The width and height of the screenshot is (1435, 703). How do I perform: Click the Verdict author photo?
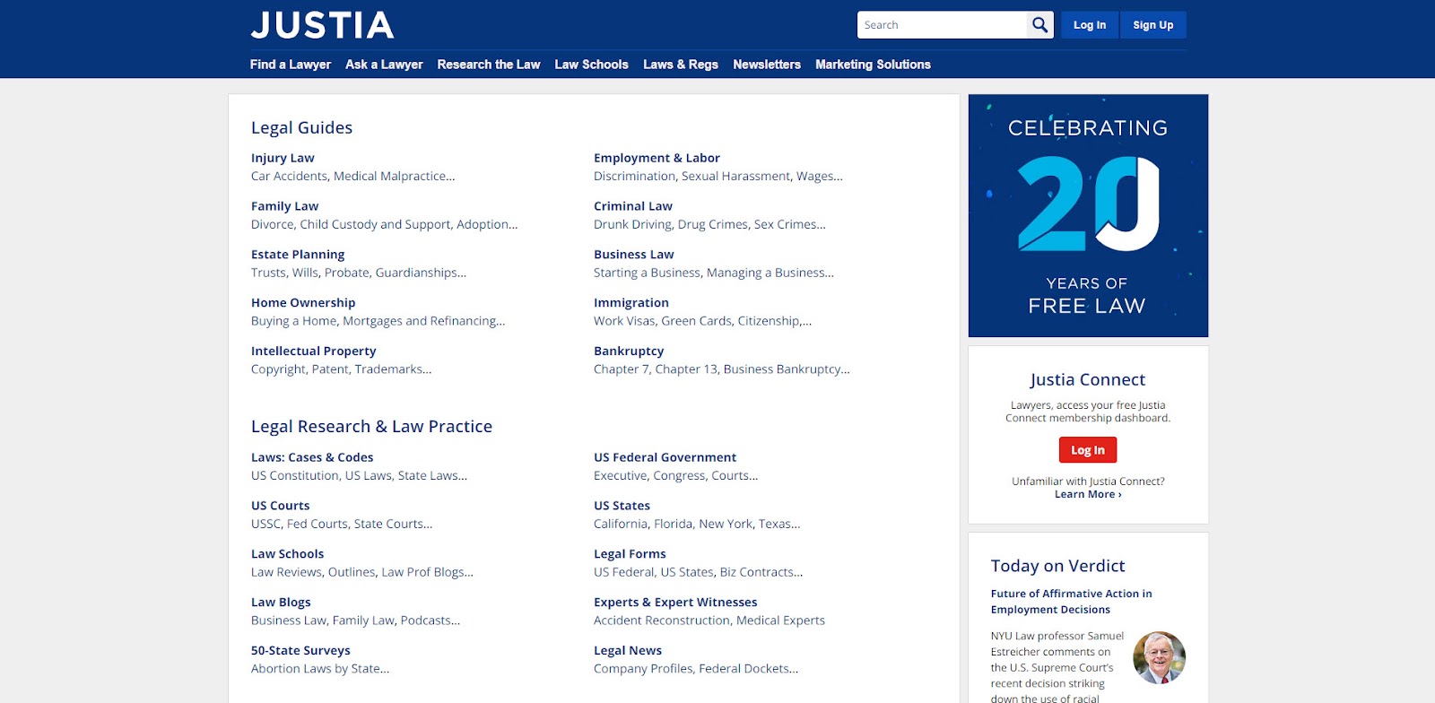(x=1159, y=657)
